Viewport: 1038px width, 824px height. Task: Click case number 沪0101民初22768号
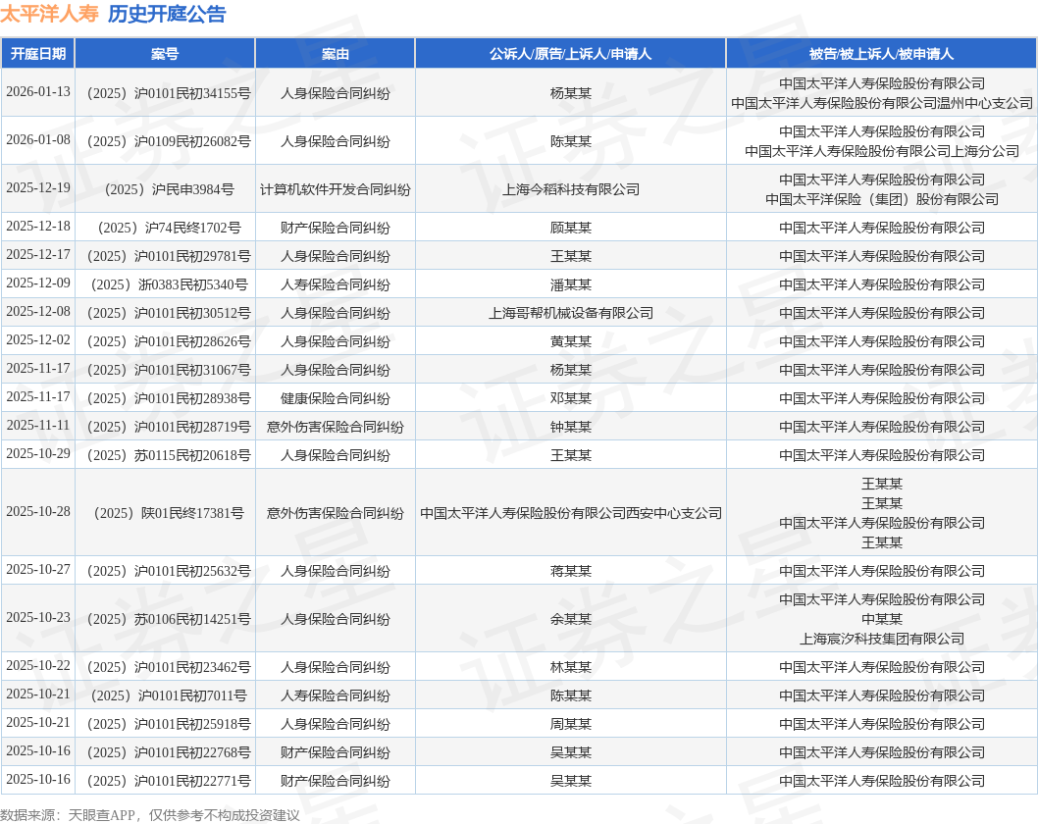[192, 752]
